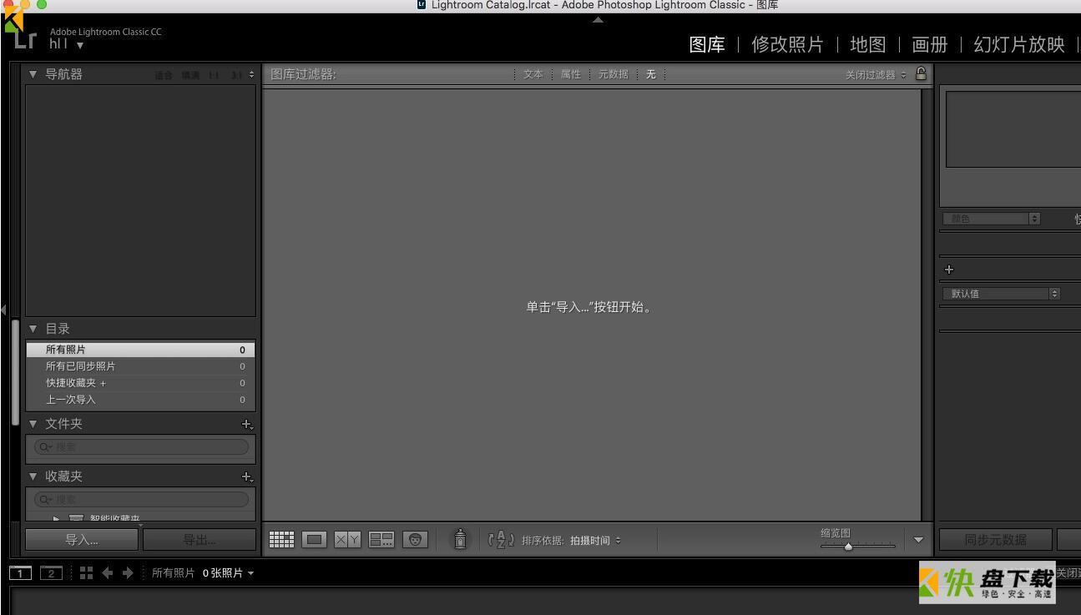The width and height of the screenshot is (1081, 615).
Task: Expand the smart collections tree row
Action: (55, 519)
